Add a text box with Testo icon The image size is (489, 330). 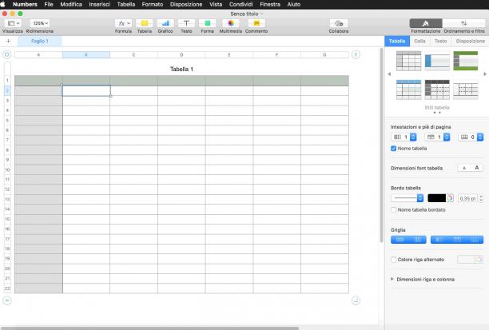pyautogui.click(x=186, y=23)
